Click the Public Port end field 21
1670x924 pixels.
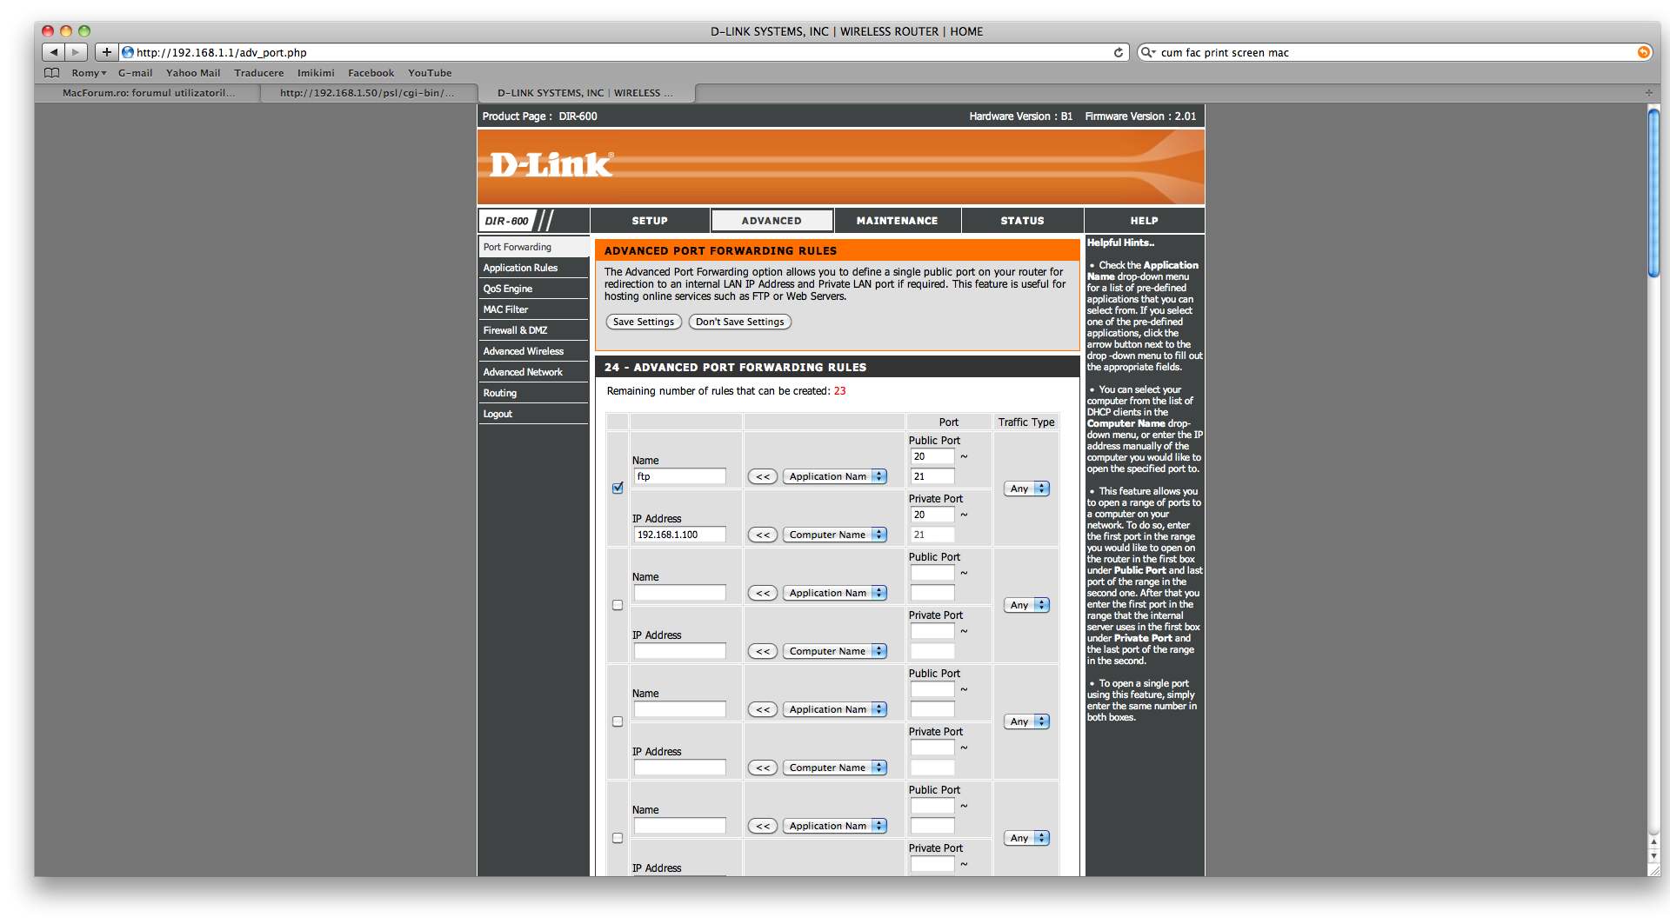932,477
